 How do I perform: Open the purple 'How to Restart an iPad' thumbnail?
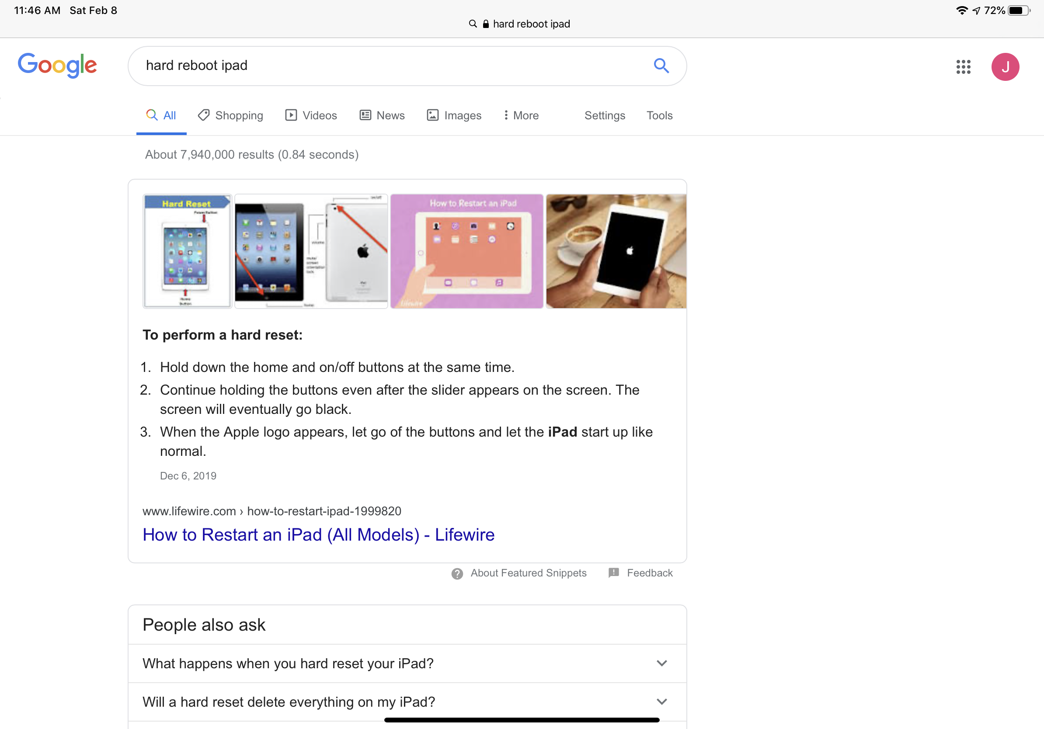pos(466,251)
